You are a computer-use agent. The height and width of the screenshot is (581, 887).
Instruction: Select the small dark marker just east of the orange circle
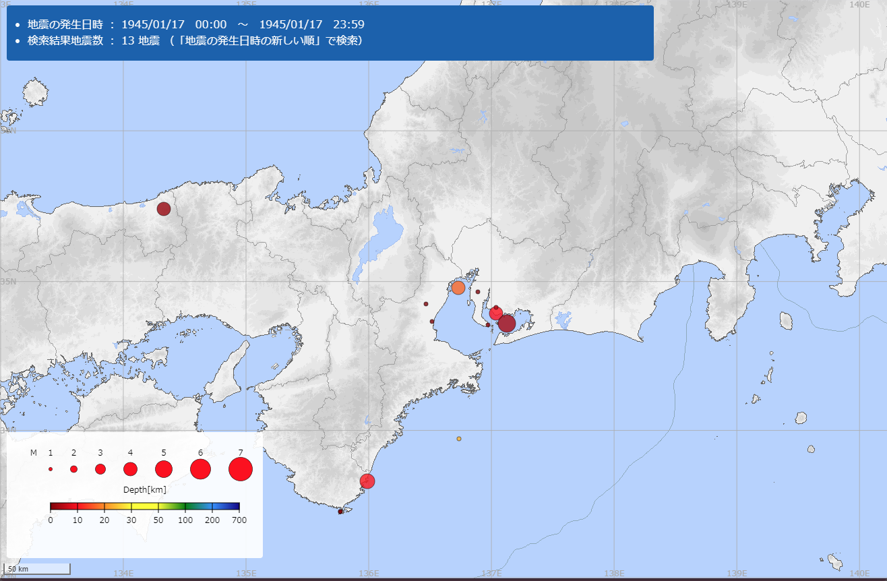click(477, 292)
